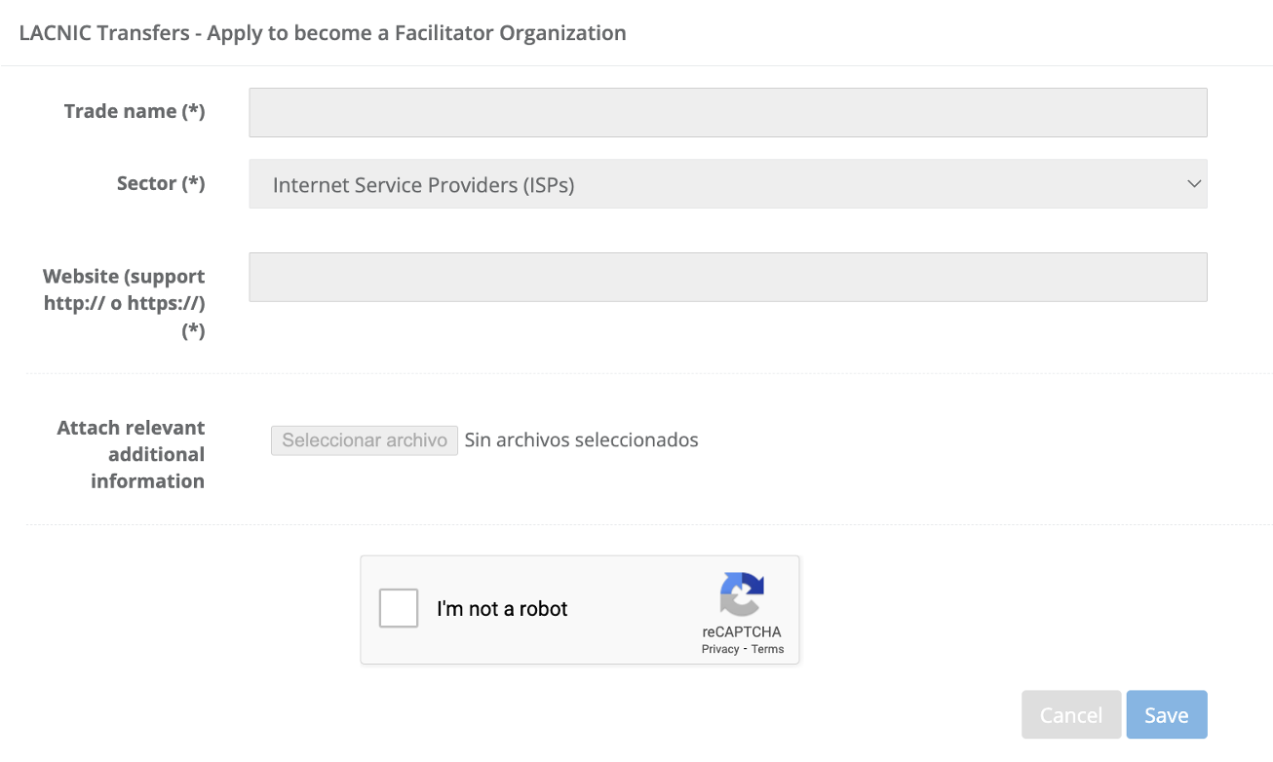This screenshot has width=1273, height=762.
Task: Click the "Trade name (*)" label
Action: point(135,111)
